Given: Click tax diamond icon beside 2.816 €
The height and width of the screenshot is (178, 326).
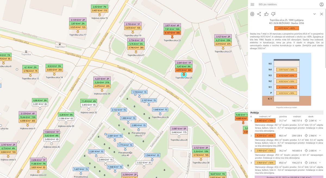Looking at the screenshot, I should [x=306, y=163].
